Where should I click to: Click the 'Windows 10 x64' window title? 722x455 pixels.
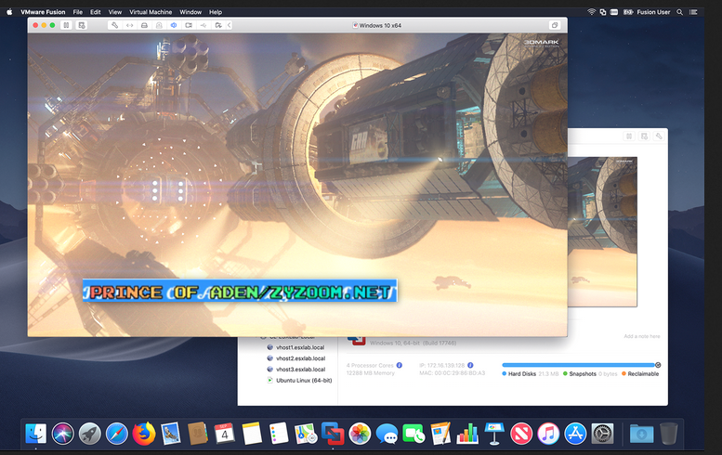[x=380, y=25]
